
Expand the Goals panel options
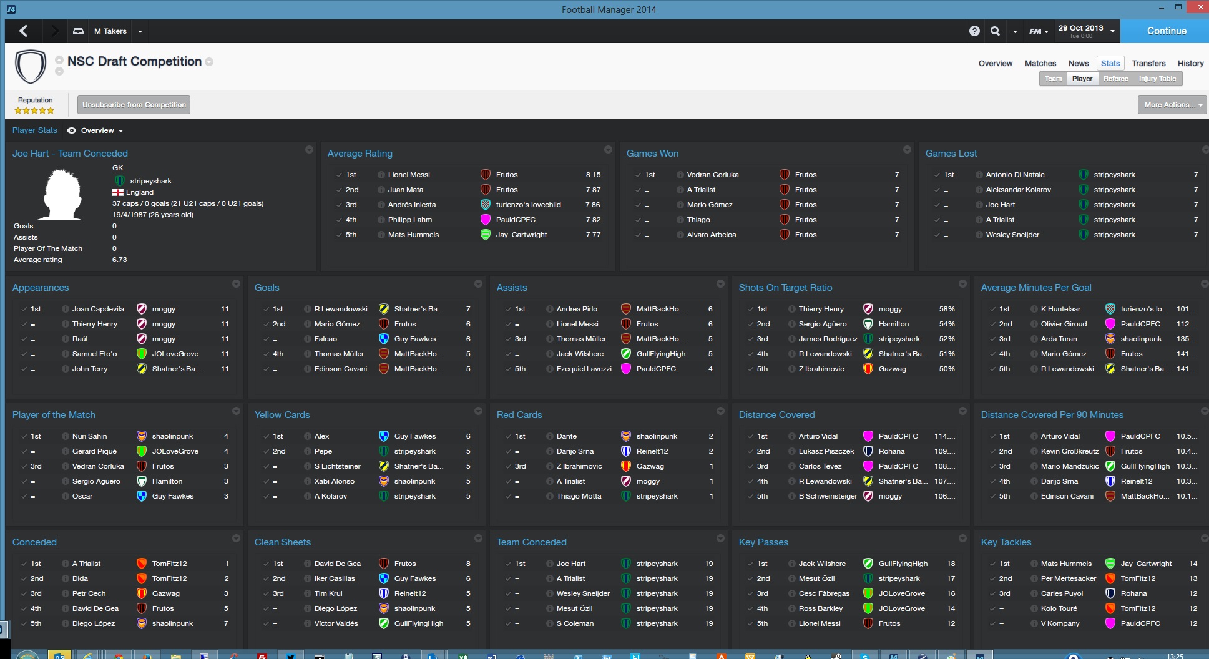coord(478,284)
